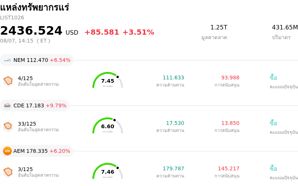The height and width of the screenshot is (186, 298).
Task: Click the ซื้อ rating in NEM row
Action: (x=273, y=78)
